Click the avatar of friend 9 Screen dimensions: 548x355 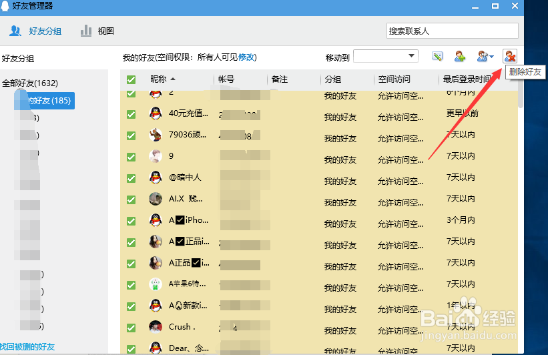point(155,156)
